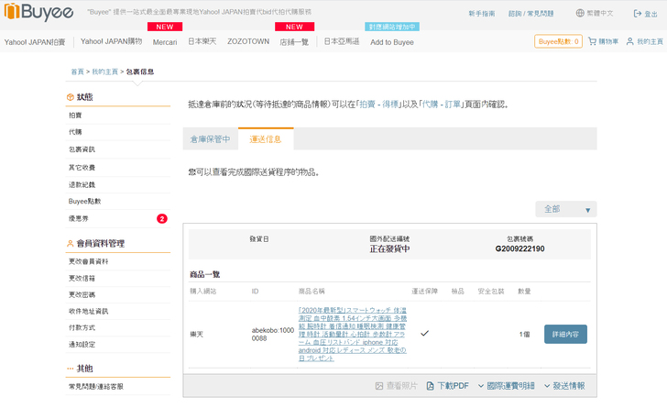Viewport: 667px width, 408px height.
Task: Click the Buyee logo
Action: click(40, 14)
